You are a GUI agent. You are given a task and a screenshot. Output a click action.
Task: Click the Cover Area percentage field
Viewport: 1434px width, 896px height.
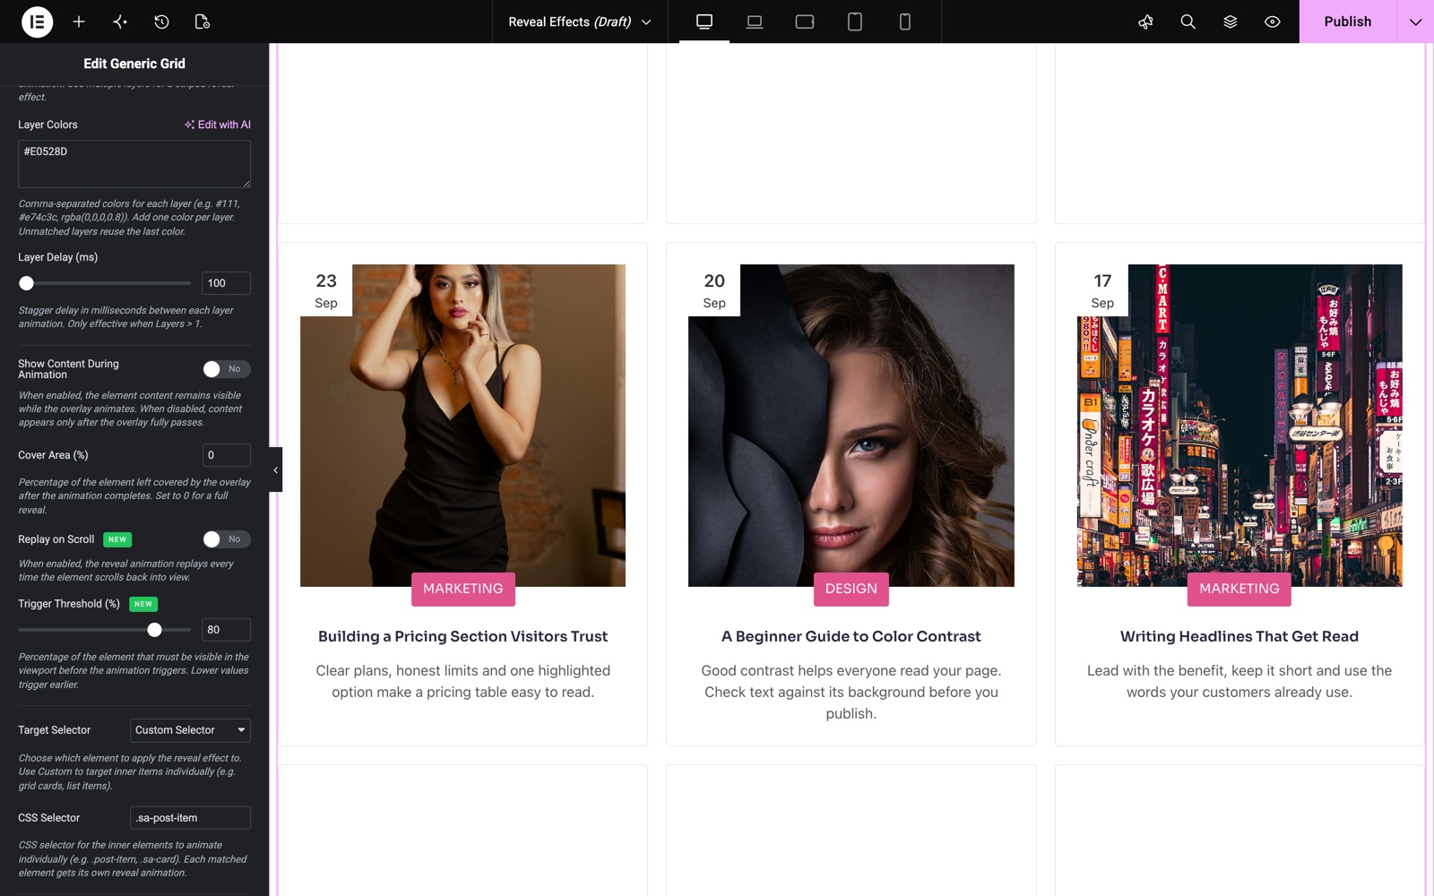(226, 455)
